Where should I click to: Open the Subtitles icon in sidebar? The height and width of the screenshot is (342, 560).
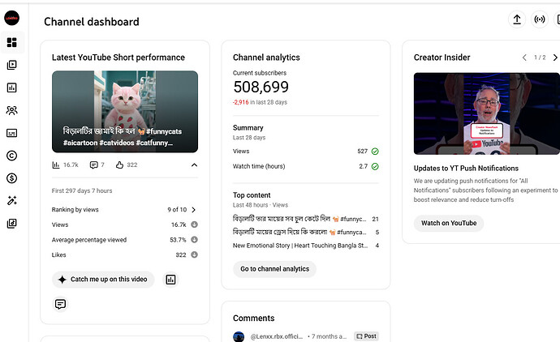(12, 133)
